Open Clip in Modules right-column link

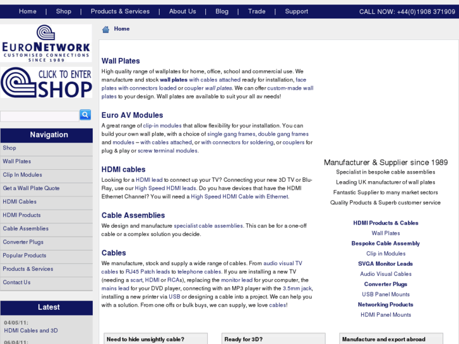pos(386,254)
